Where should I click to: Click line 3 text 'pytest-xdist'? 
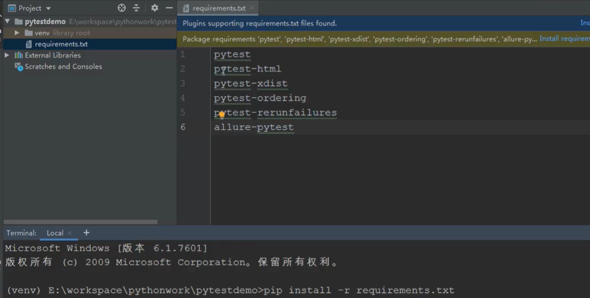(250, 84)
